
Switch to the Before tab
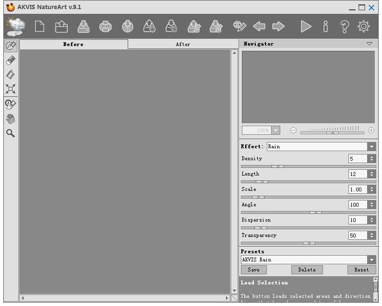(73, 44)
